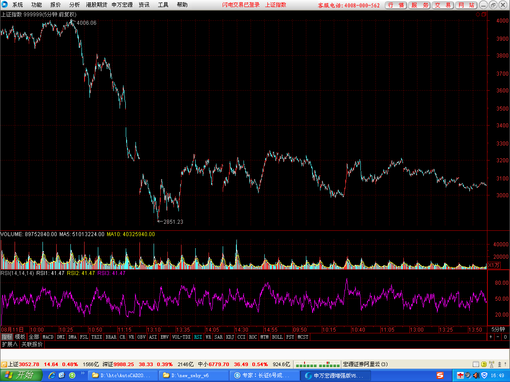Open the 系统 menu
510x382 pixels.
tap(18, 5)
